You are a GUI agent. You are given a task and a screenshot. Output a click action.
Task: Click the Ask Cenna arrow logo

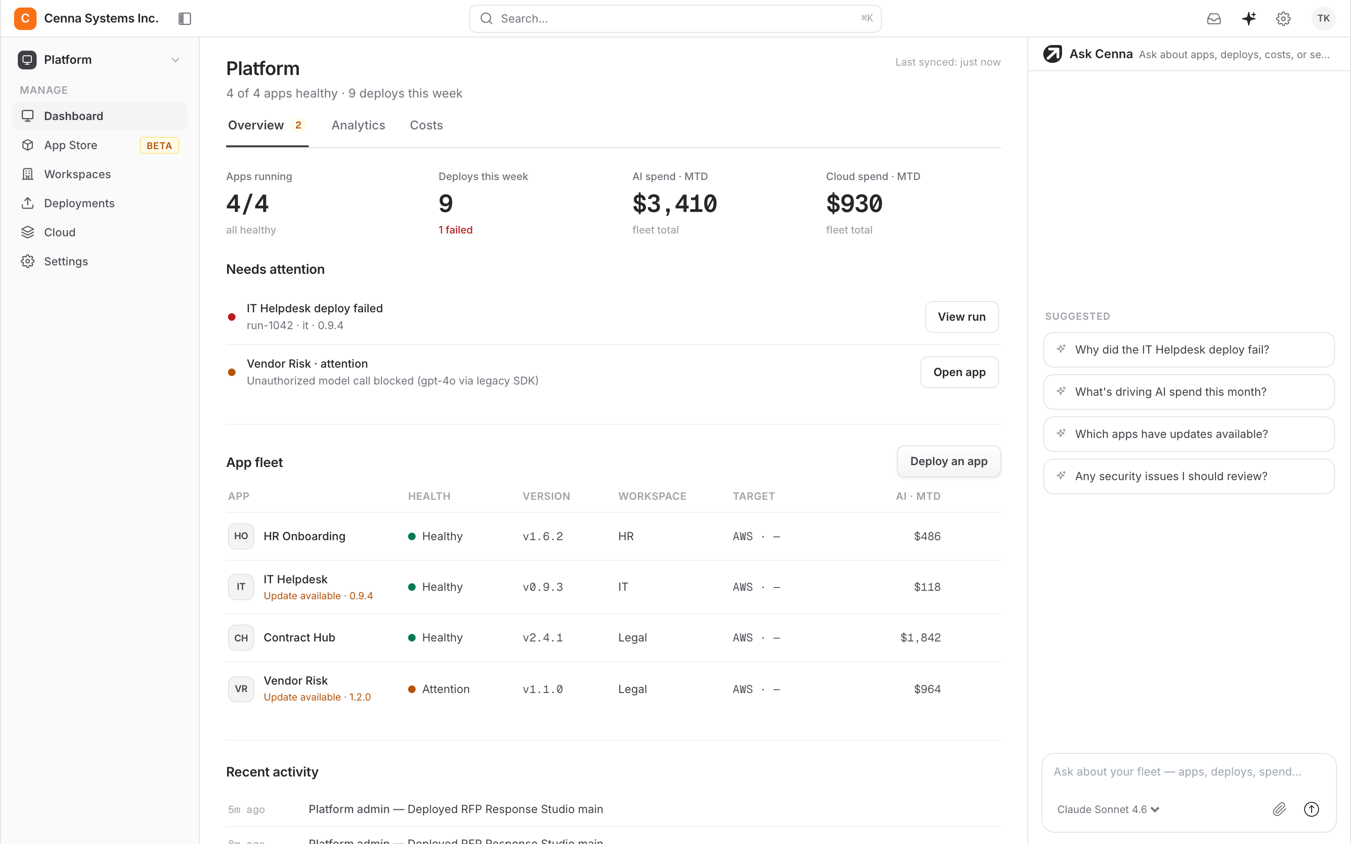[x=1052, y=54]
